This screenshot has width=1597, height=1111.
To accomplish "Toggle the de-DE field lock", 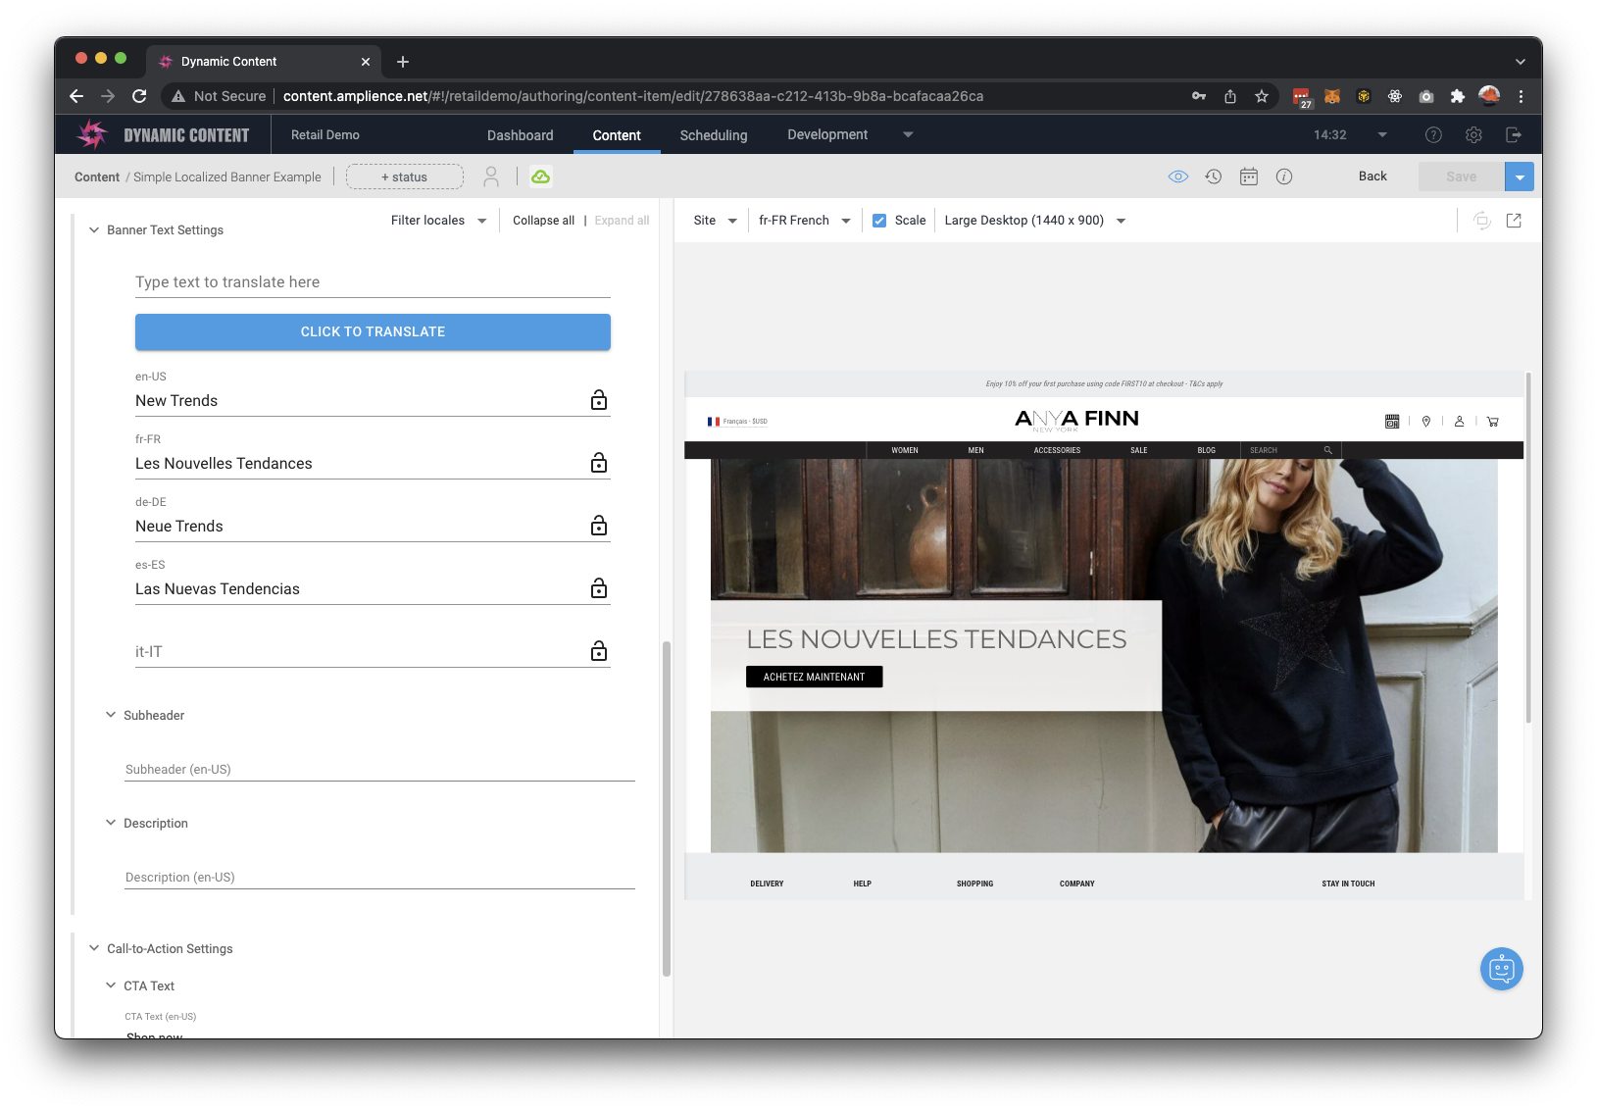I will click(599, 526).
